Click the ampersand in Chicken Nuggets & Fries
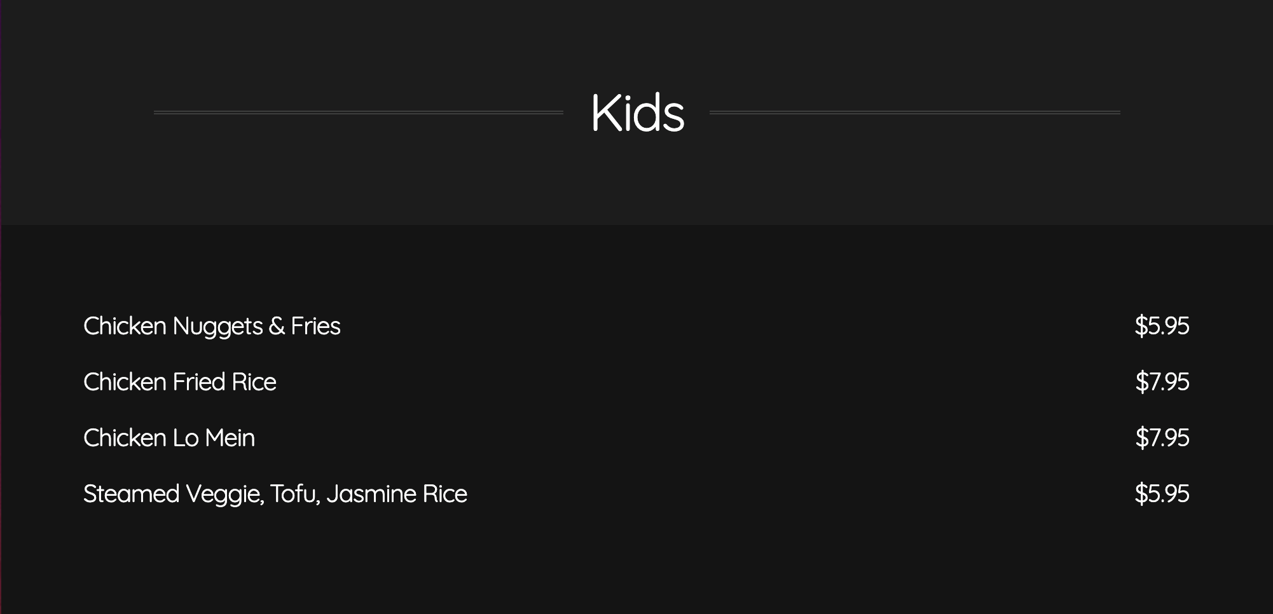The image size is (1273, 614). coord(277,326)
